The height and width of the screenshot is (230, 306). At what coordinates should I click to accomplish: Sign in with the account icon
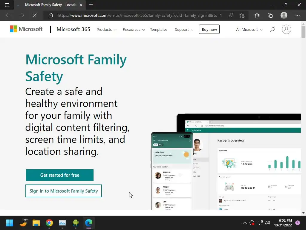[x=287, y=29]
